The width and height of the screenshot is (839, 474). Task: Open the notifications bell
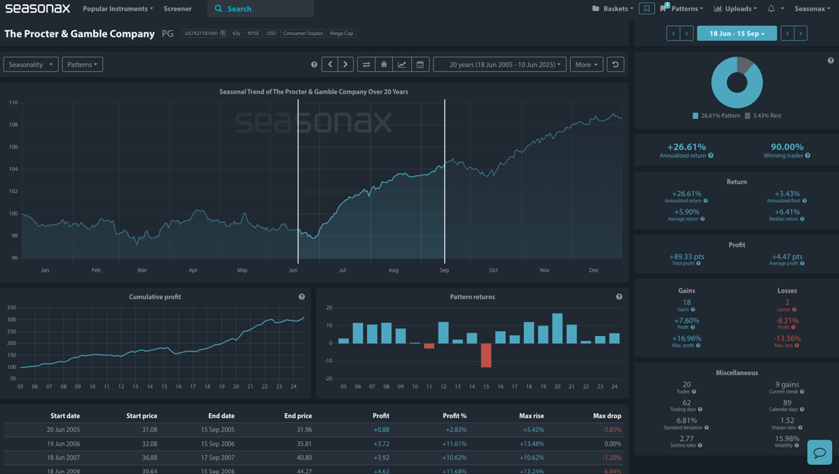click(771, 8)
